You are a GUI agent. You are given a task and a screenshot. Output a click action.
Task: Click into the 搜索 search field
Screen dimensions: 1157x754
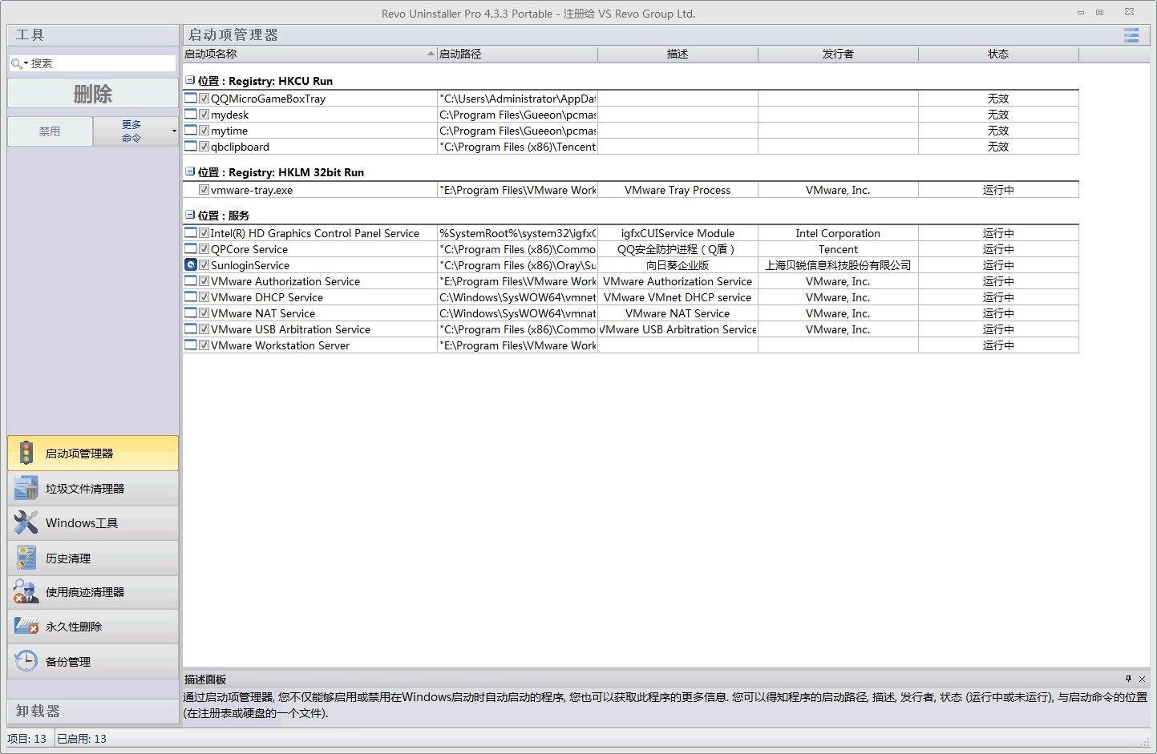(x=100, y=63)
